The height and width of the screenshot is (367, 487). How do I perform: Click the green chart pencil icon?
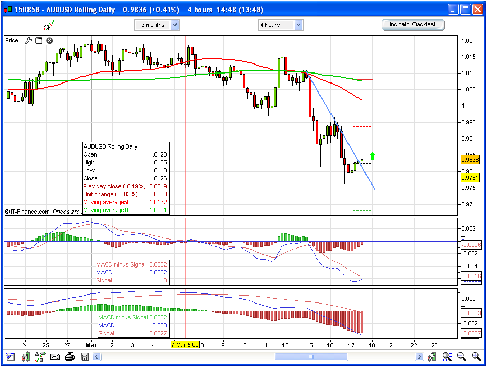pyautogui.click(x=431, y=357)
